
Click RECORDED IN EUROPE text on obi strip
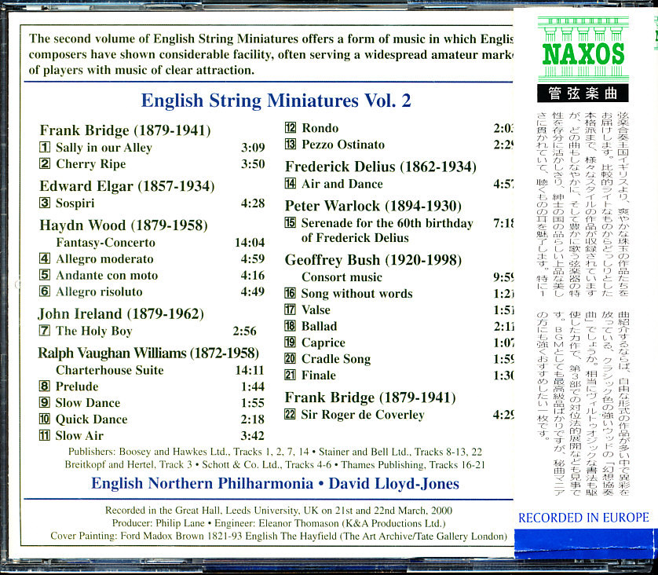[583, 518]
